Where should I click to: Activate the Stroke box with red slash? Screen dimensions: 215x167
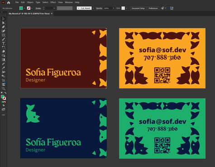tap(5, 98)
